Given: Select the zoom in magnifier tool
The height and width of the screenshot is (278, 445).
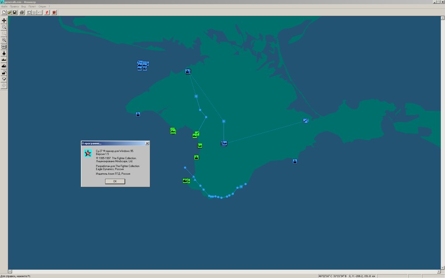Looking at the screenshot, I should [x=4, y=27].
